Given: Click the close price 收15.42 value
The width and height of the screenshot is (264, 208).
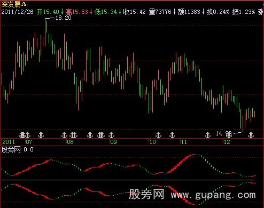Looking at the screenshot, I should (x=135, y=12).
